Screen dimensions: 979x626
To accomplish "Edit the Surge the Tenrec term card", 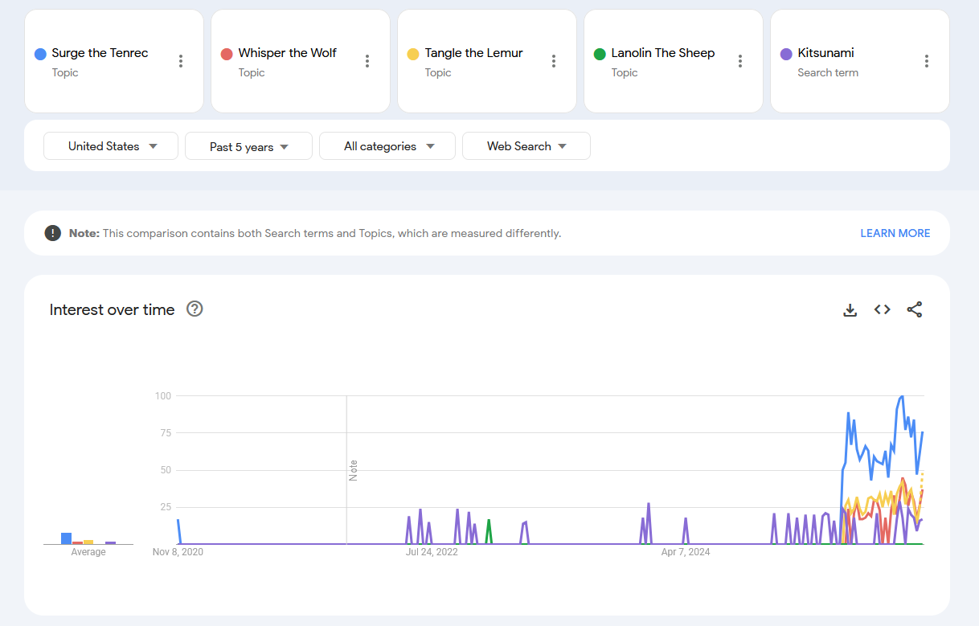I will 100,61.
